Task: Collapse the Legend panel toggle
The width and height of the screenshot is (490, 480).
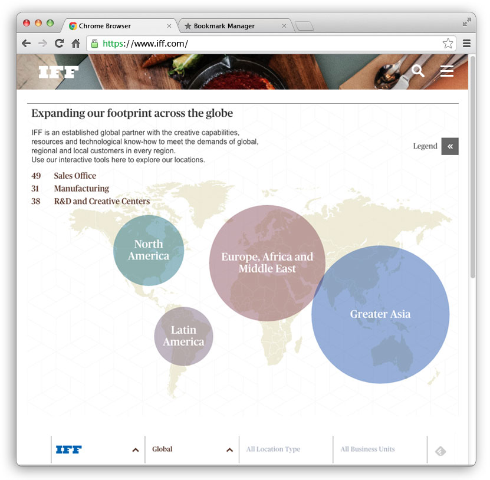Action: (x=450, y=146)
